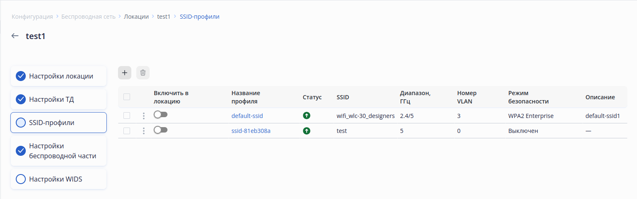Open three-dot menu for default-ssid row
The width and height of the screenshot is (637, 199).
pyautogui.click(x=144, y=116)
